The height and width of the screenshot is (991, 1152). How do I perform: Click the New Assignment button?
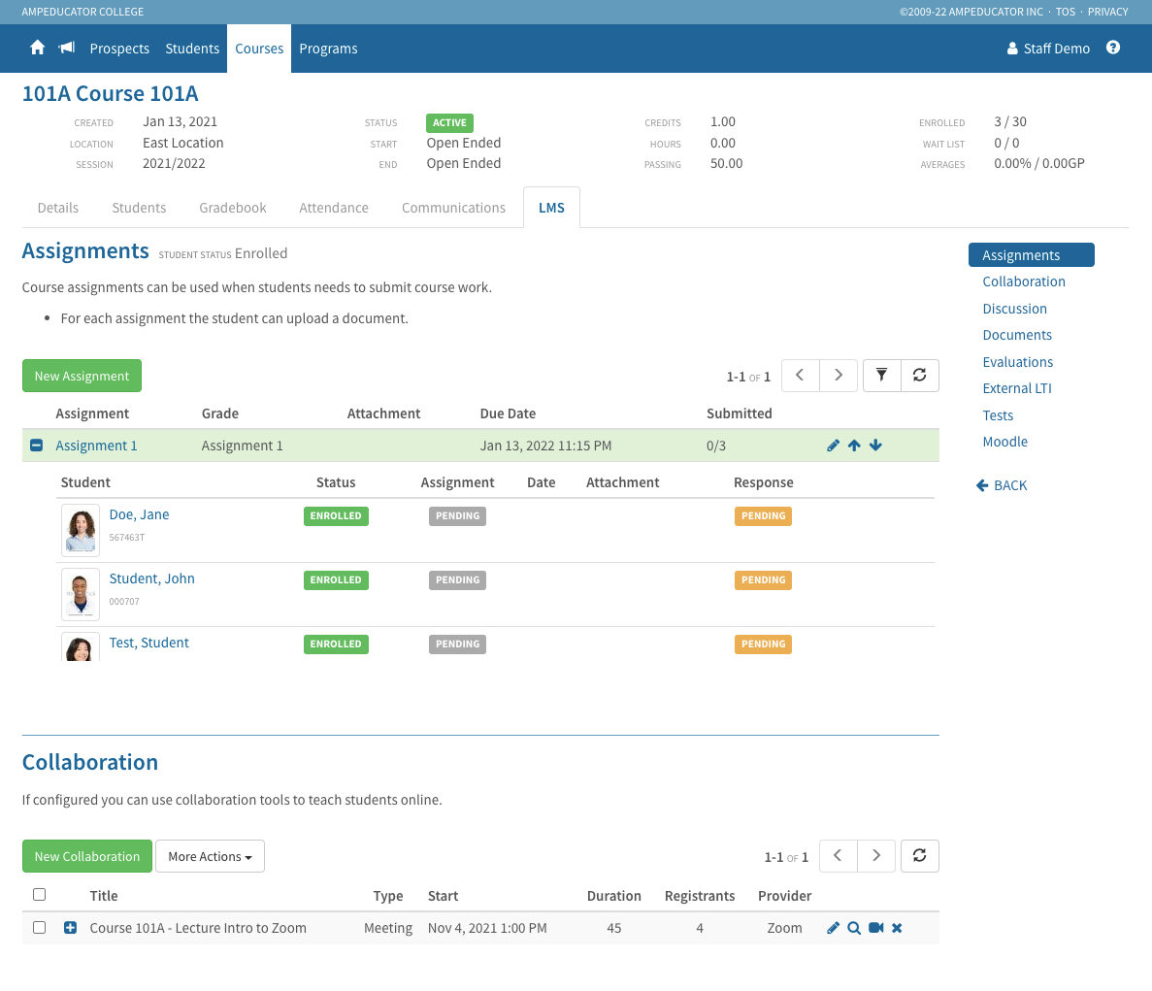(x=82, y=375)
